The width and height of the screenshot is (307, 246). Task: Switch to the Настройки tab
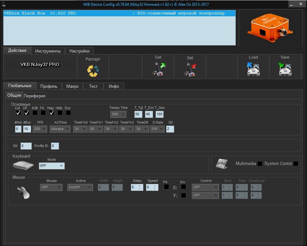80,51
